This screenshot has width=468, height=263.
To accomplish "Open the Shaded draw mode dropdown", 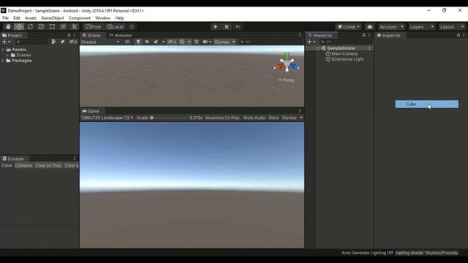I will (100, 42).
